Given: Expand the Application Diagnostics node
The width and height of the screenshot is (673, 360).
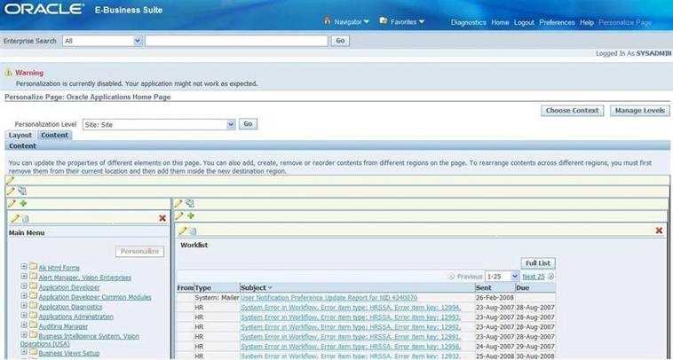Looking at the screenshot, I should [24, 306].
